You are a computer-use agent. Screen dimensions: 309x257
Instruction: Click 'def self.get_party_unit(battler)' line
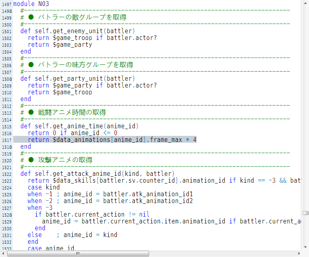[x=78, y=78]
